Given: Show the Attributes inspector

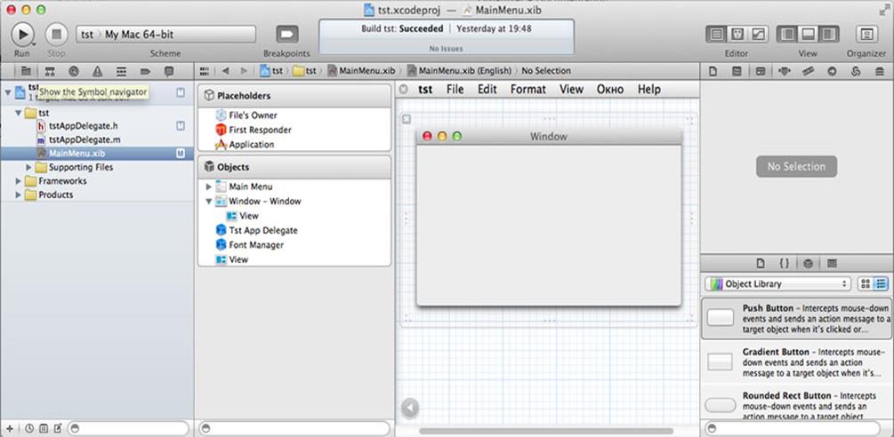Looking at the screenshot, I should coord(784,71).
